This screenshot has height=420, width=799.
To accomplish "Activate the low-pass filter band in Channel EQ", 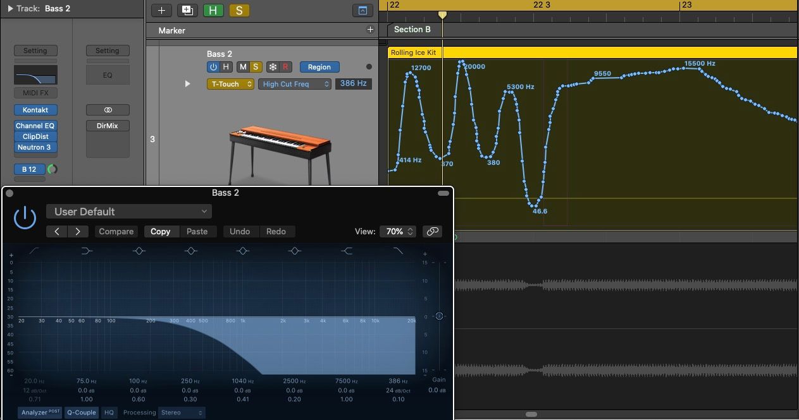I will click(x=399, y=251).
